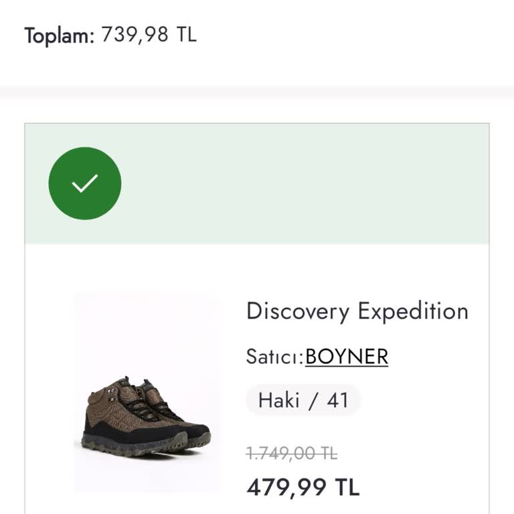Tap the white tick inside the green circle
514x514 pixels.
click(x=85, y=183)
